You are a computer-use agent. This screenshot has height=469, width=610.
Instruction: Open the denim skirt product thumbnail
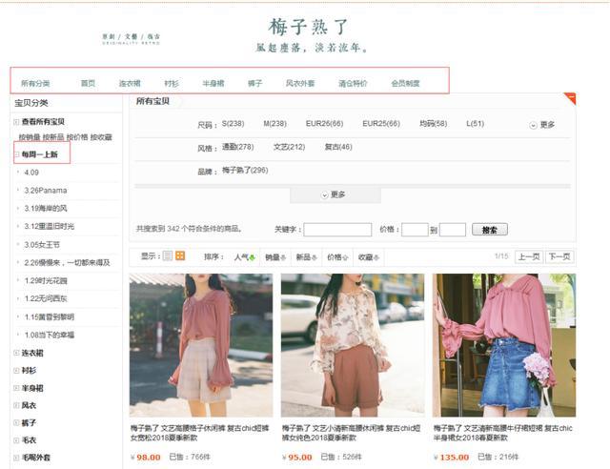(503, 345)
